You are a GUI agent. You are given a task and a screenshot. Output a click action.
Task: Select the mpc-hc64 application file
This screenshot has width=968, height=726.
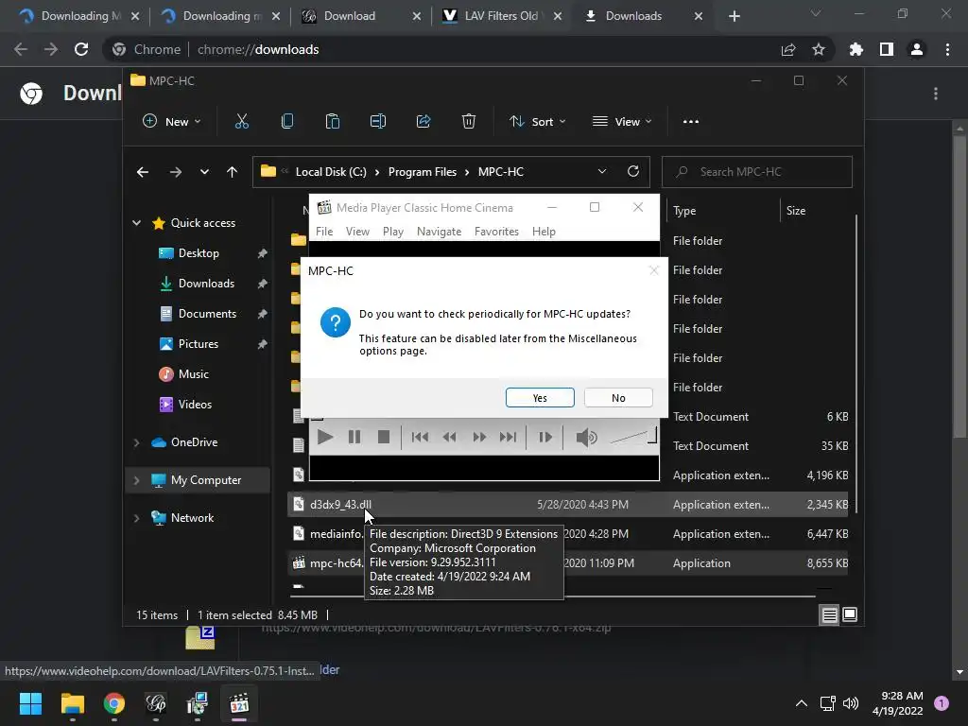point(568,563)
